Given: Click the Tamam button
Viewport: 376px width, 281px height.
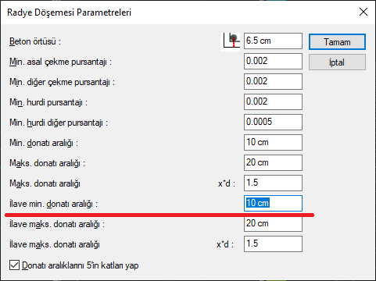Looking at the screenshot, I should 337,42.
